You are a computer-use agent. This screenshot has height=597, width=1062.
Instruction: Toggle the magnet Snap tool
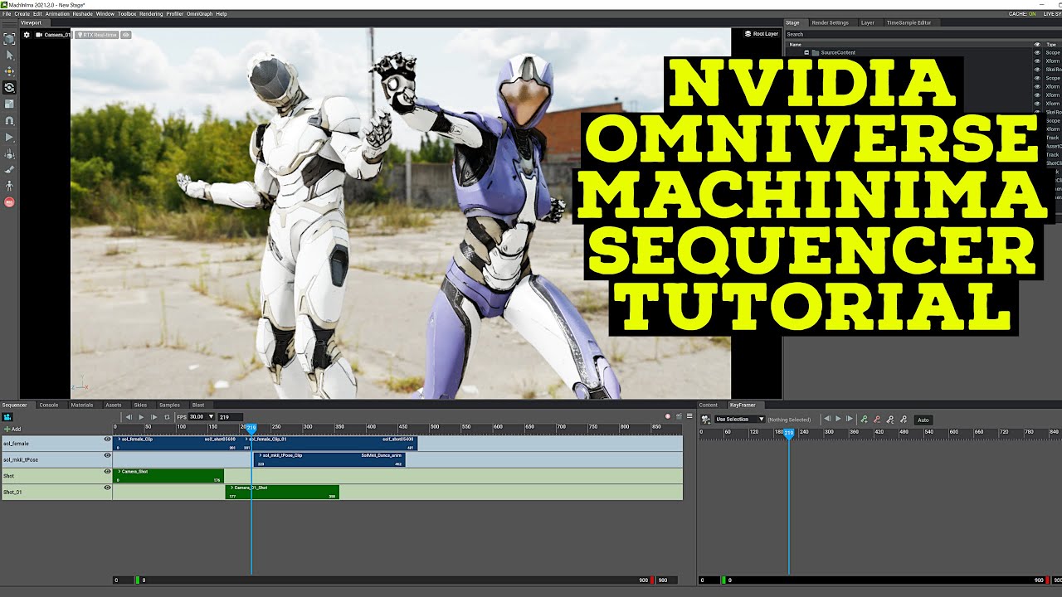pos(10,120)
